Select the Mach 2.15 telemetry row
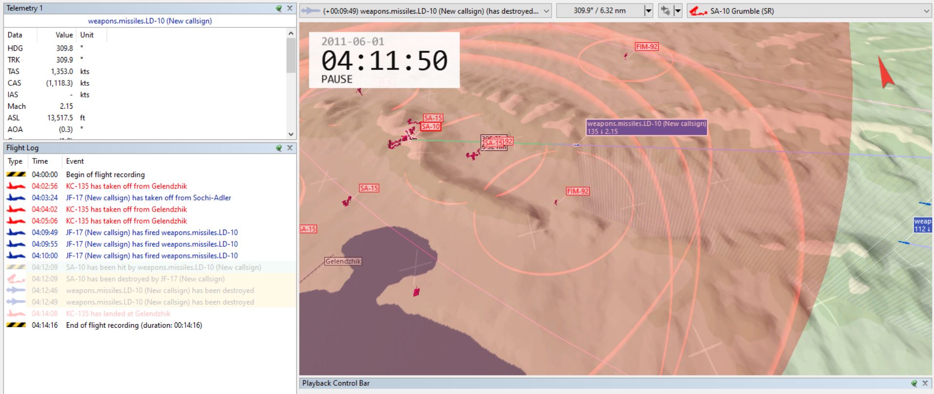 click(x=145, y=106)
